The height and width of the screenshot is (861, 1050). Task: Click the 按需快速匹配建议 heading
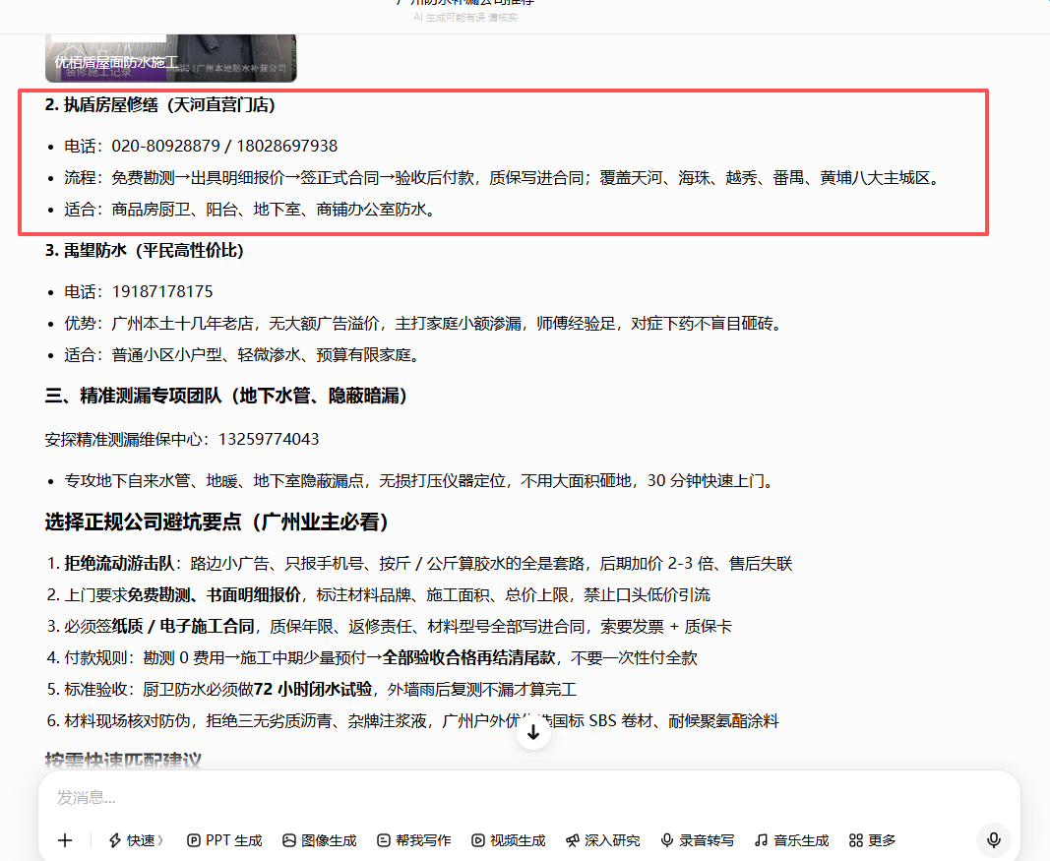tap(123, 760)
